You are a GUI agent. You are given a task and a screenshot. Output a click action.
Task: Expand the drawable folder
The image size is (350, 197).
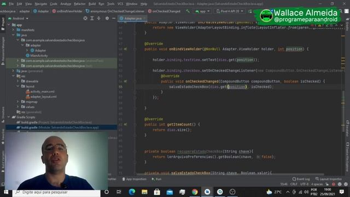point(18,82)
